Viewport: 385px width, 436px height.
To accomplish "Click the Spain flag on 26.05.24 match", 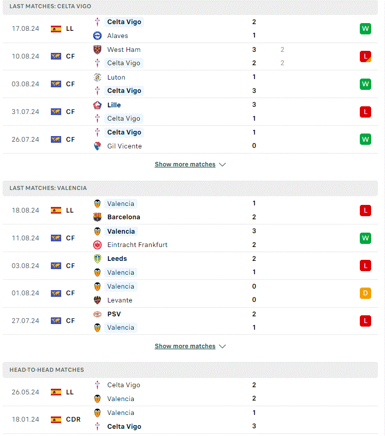I will (56, 392).
